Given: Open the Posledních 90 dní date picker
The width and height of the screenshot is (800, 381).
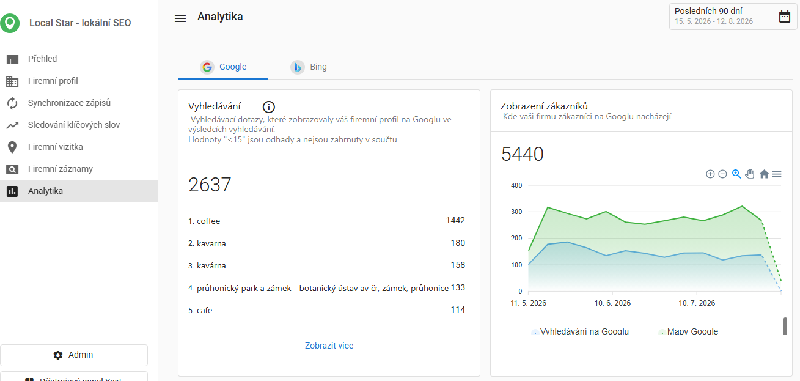Looking at the screenshot, I should pyautogui.click(x=733, y=17).
